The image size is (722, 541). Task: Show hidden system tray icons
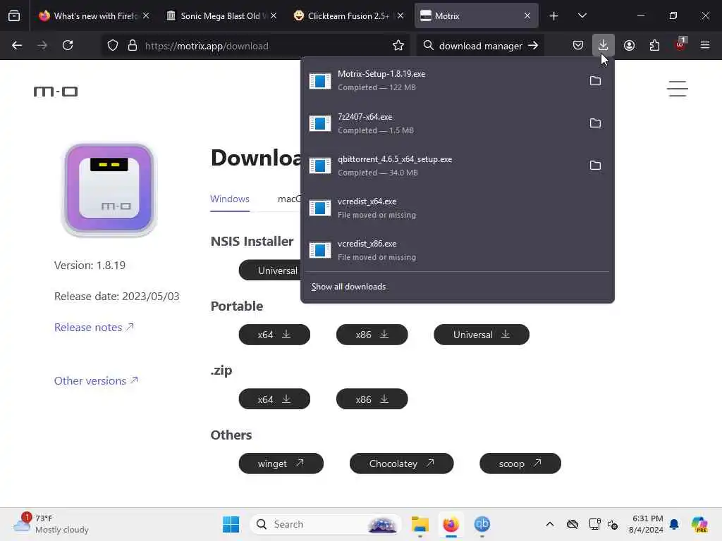[550, 524]
